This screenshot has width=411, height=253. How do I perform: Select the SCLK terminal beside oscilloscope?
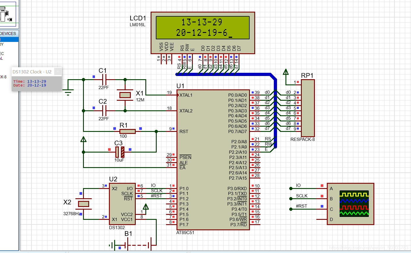[291, 199]
